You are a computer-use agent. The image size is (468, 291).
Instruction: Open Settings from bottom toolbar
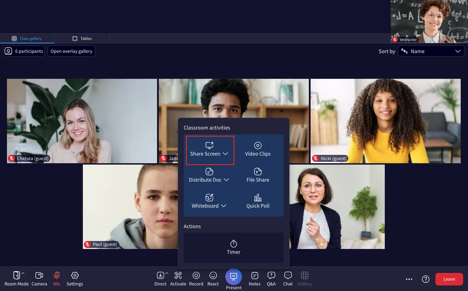pos(75,279)
